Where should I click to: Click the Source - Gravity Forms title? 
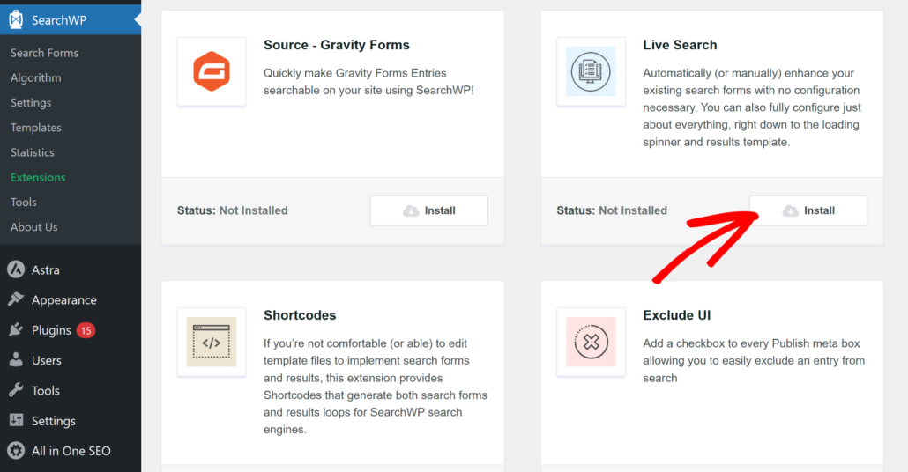(337, 45)
